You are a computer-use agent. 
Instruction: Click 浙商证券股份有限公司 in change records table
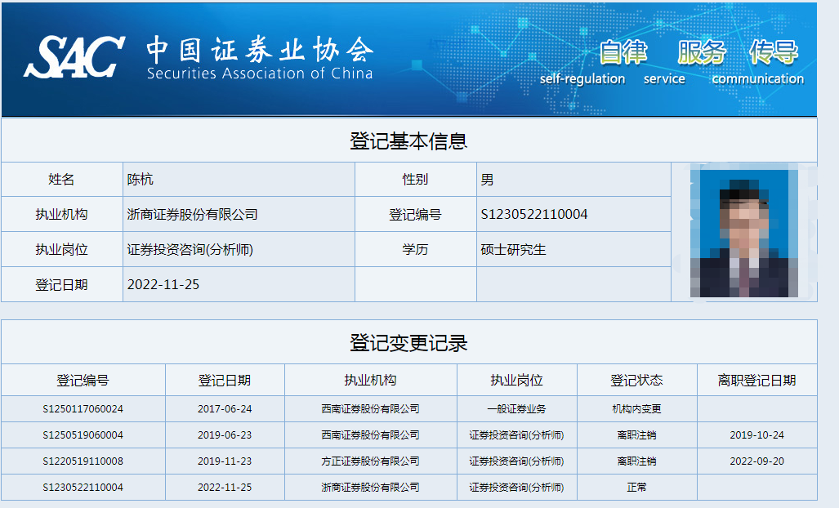[x=370, y=488]
